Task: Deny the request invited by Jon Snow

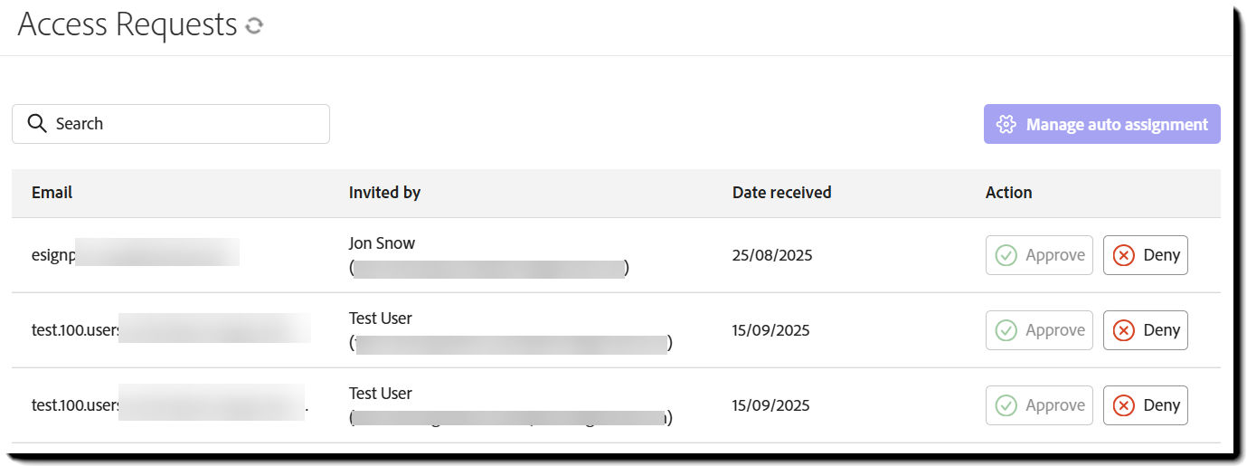Action: 1145,255
